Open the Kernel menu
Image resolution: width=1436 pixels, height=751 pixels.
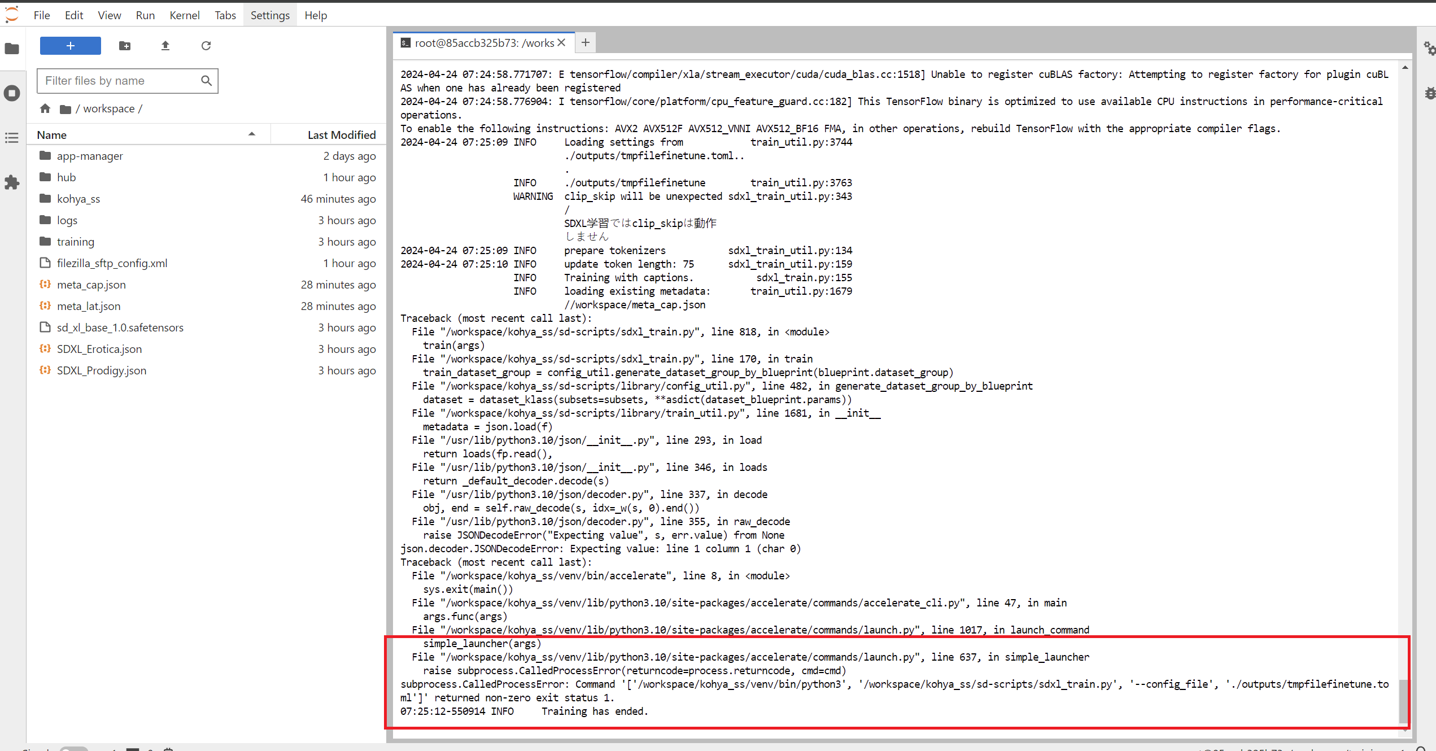point(184,15)
